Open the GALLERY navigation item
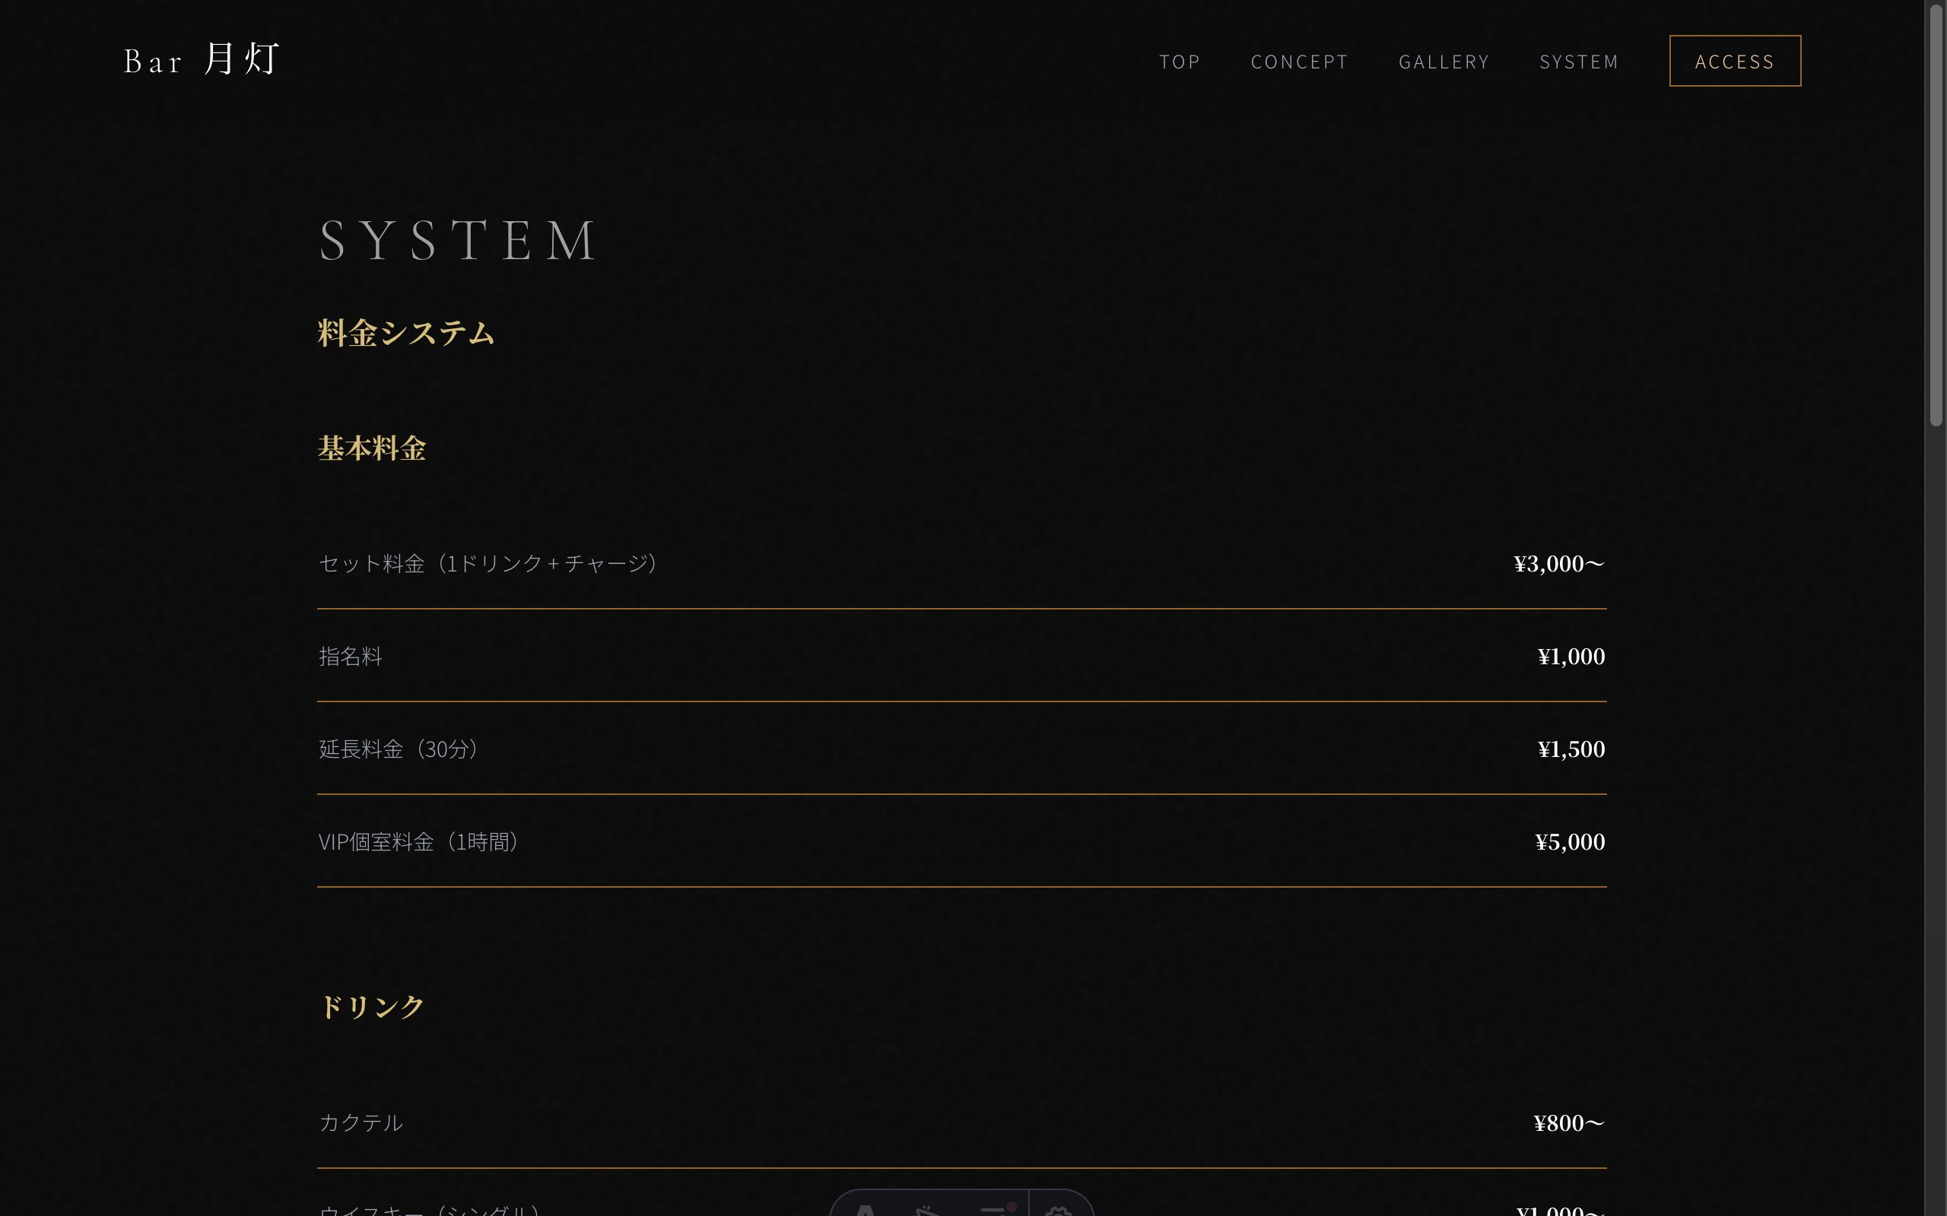 (x=1444, y=62)
